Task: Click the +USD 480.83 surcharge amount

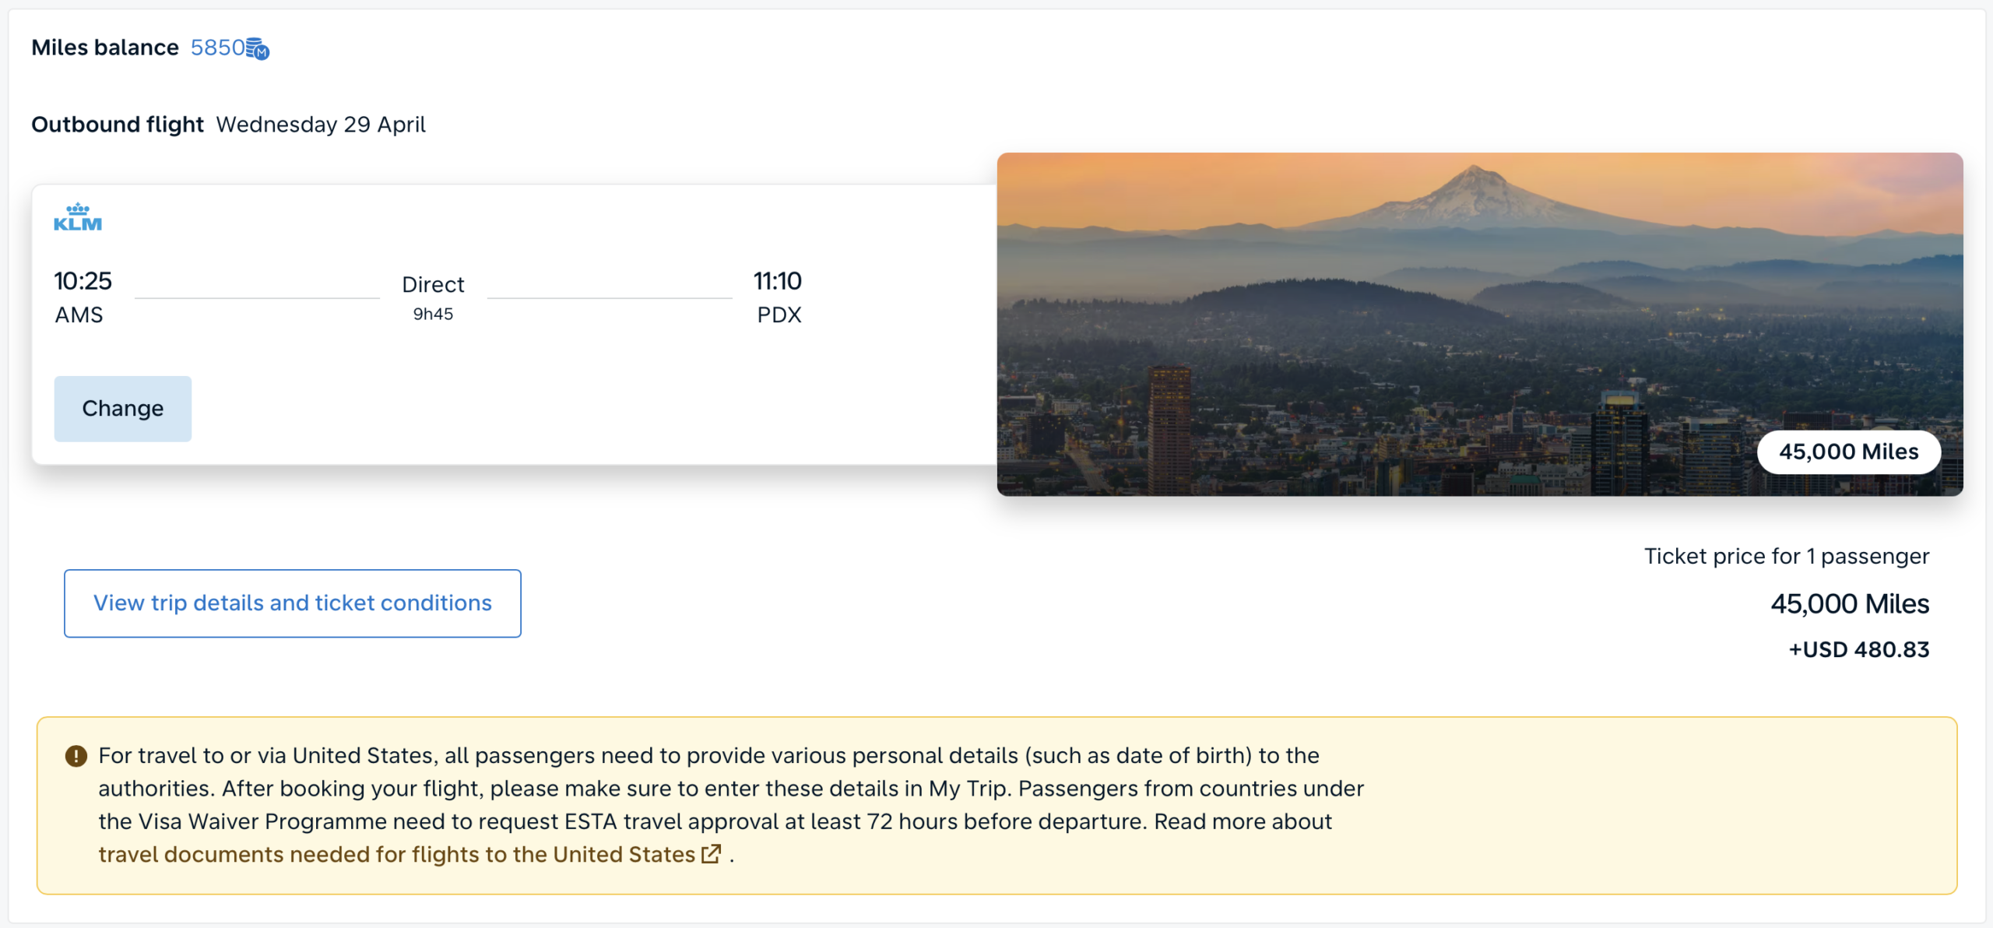Action: point(1858,649)
